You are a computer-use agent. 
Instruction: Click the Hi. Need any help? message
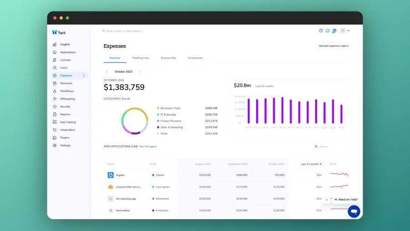tap(346, 200)
